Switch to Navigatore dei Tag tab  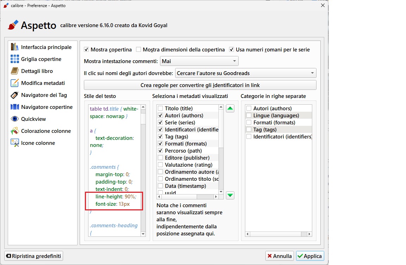[x=42, y=95]
